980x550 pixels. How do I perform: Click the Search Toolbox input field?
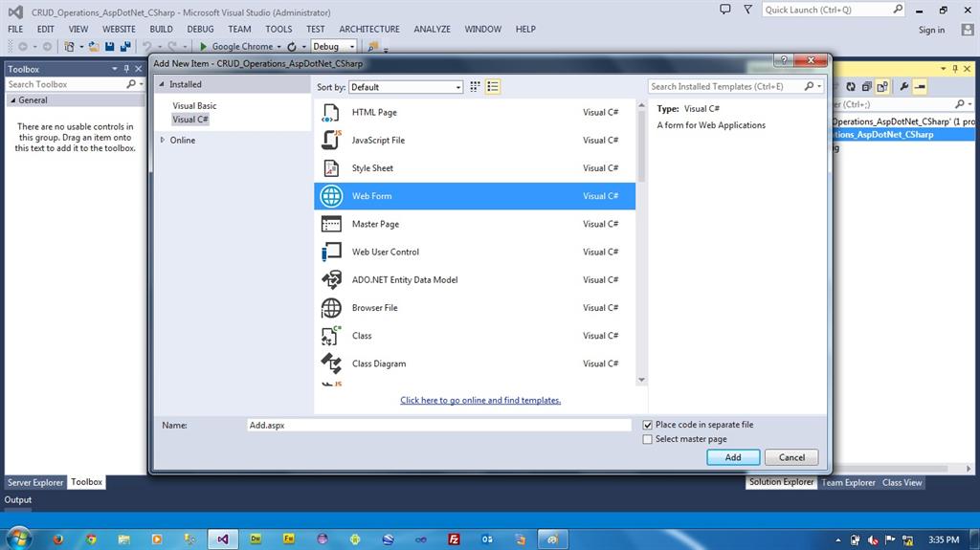click(66, 84)
